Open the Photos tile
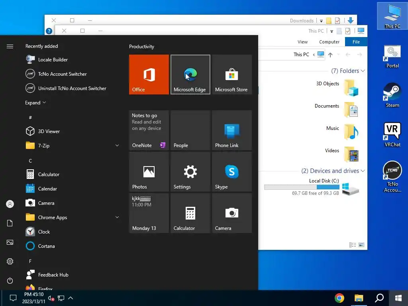 coord(149,172)
